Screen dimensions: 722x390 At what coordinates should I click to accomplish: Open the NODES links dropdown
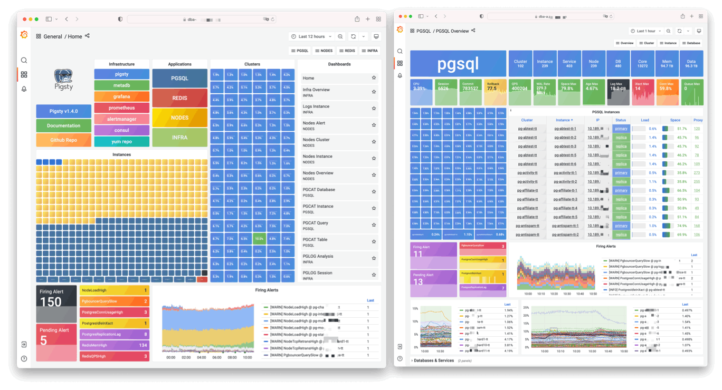click(x=324, y=51)
